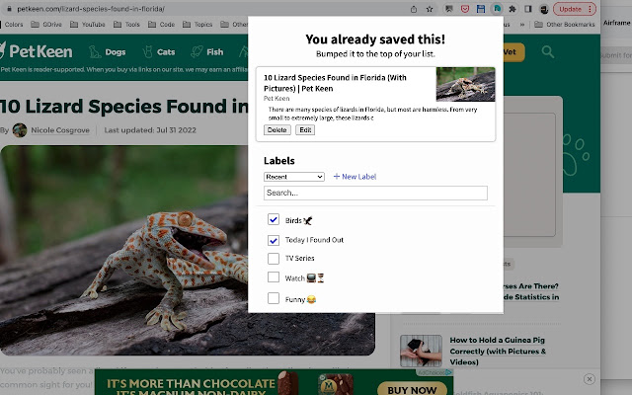Open the Recent label sort dropdown
The height and width of the screenshot is (395, 632).
(x=294, y=177)
